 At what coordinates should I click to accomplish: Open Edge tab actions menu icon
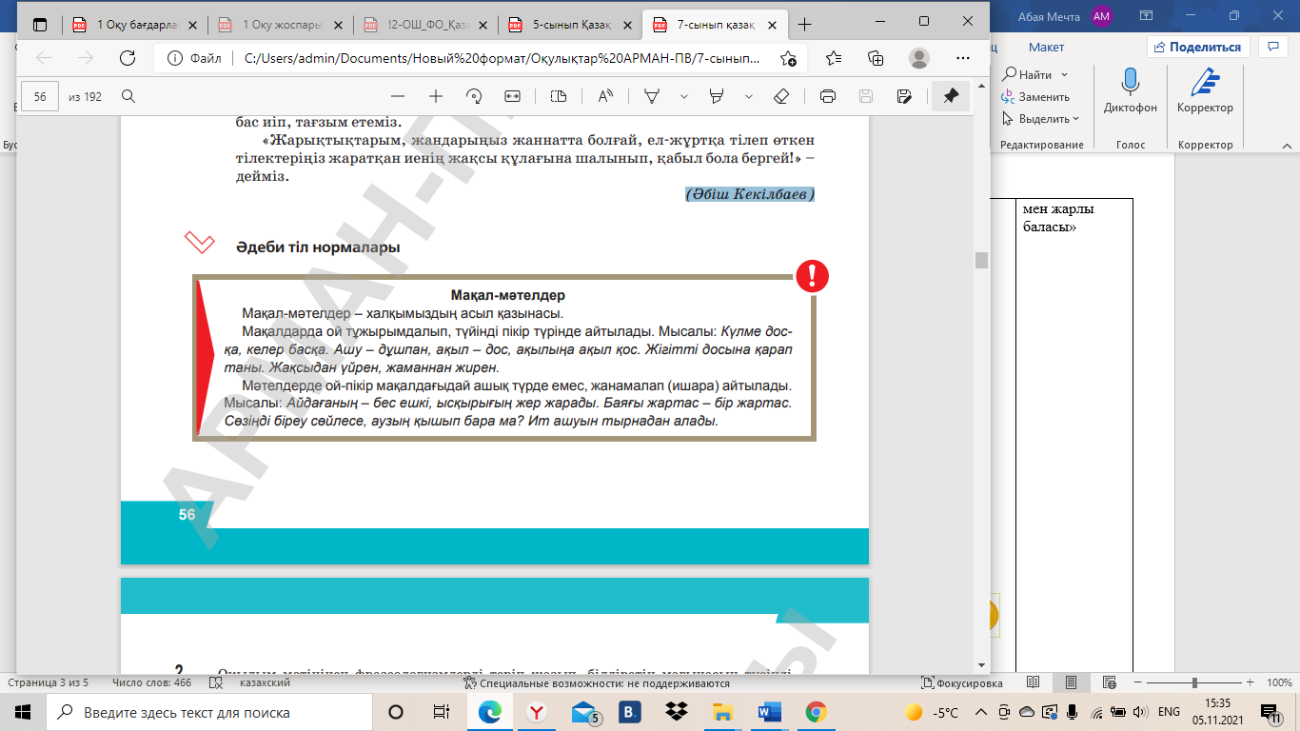pos(40,24)
